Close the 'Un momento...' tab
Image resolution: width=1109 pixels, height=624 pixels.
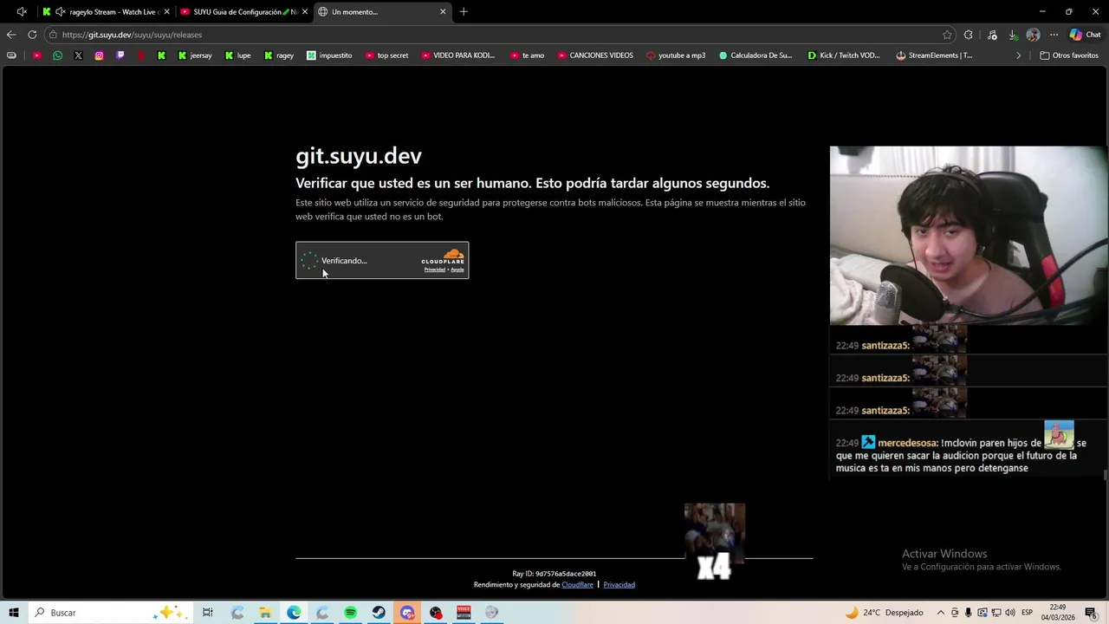click(443, 12)
